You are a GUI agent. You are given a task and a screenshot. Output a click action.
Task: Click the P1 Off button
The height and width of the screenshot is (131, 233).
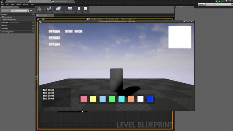click(x=78, y=32)
